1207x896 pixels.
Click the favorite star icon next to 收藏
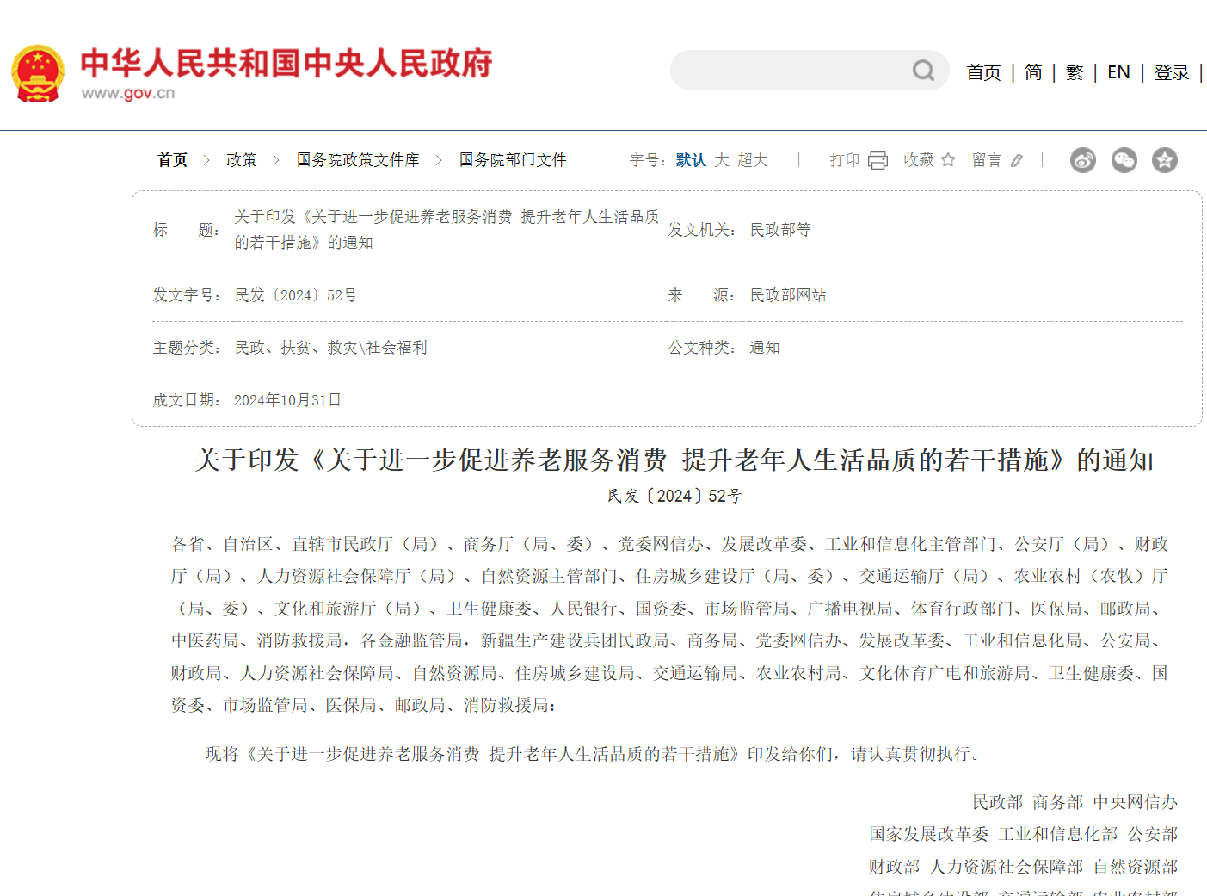tap(948, 160)
